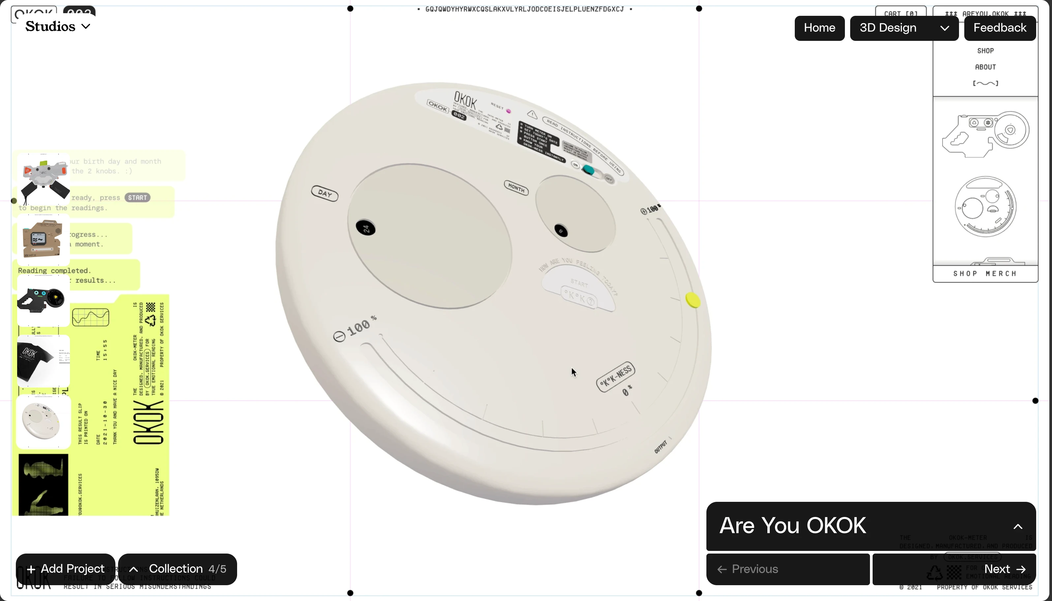This screenshot has height=601, width=1052.
Task: Click the pink RESET dot on the device
Action: coord(509,111)
